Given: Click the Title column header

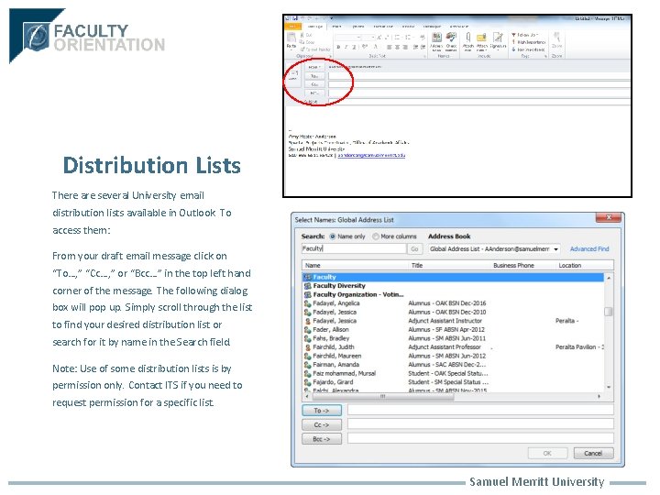Looking at the screenshot, I should (x=450, y=266).
